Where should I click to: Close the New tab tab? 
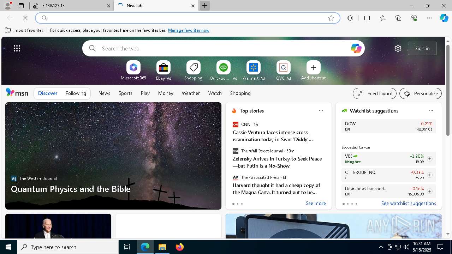193,6
